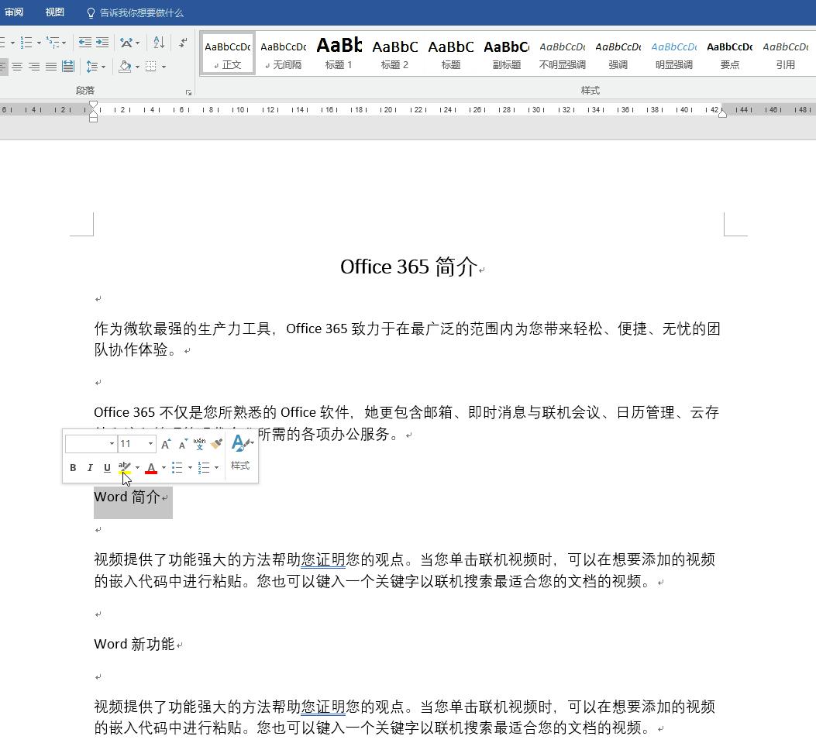The height and width of the screenshot is (750, 816).
Task: Toggle bold formatting on mini toolbar
Action: 74,467
